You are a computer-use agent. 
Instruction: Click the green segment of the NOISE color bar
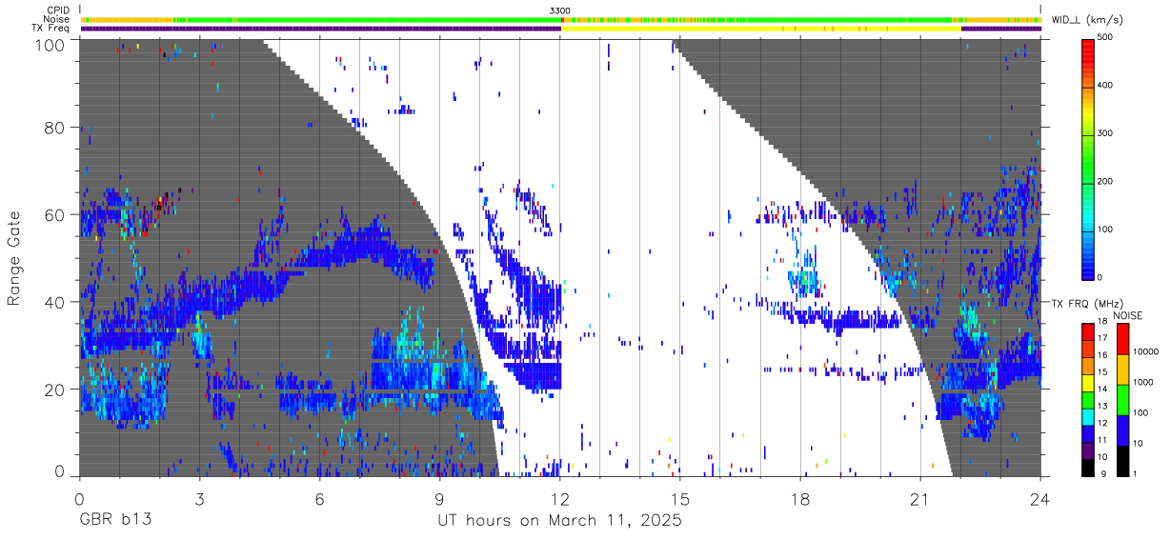1123,400
